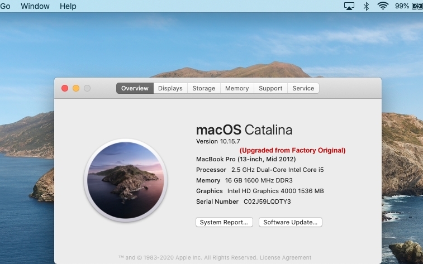The height and width of the screenshot is (264, 423).
Task: Click the Bluetooth status icon
Action: pyautogui.click(x=366, y=6)
